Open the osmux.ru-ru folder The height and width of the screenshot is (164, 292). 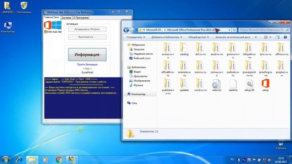(x=217, y=68)
